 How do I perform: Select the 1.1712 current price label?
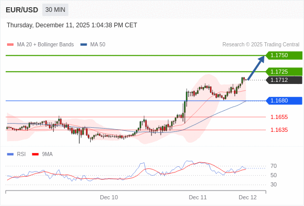click(x=284, y=80)
